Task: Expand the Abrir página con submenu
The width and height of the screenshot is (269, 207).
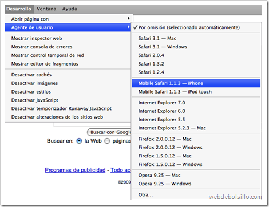Action: pyautogui.click(x=68, y=19)
